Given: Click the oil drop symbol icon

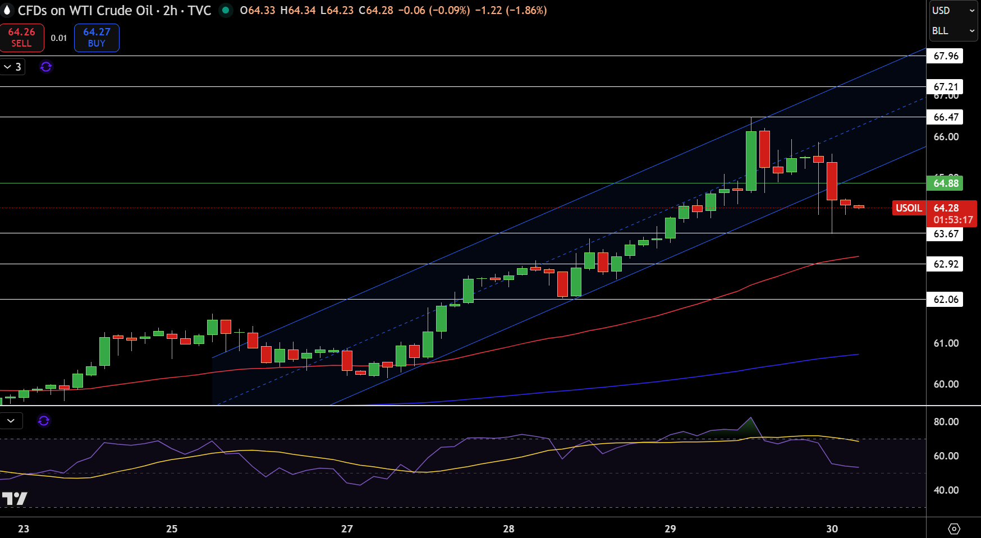Looking at the screenshot, I should (x=7, y=10).
